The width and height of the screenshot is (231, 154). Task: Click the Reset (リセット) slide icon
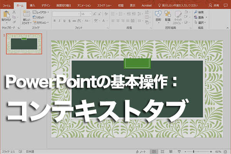click(39, 17)
